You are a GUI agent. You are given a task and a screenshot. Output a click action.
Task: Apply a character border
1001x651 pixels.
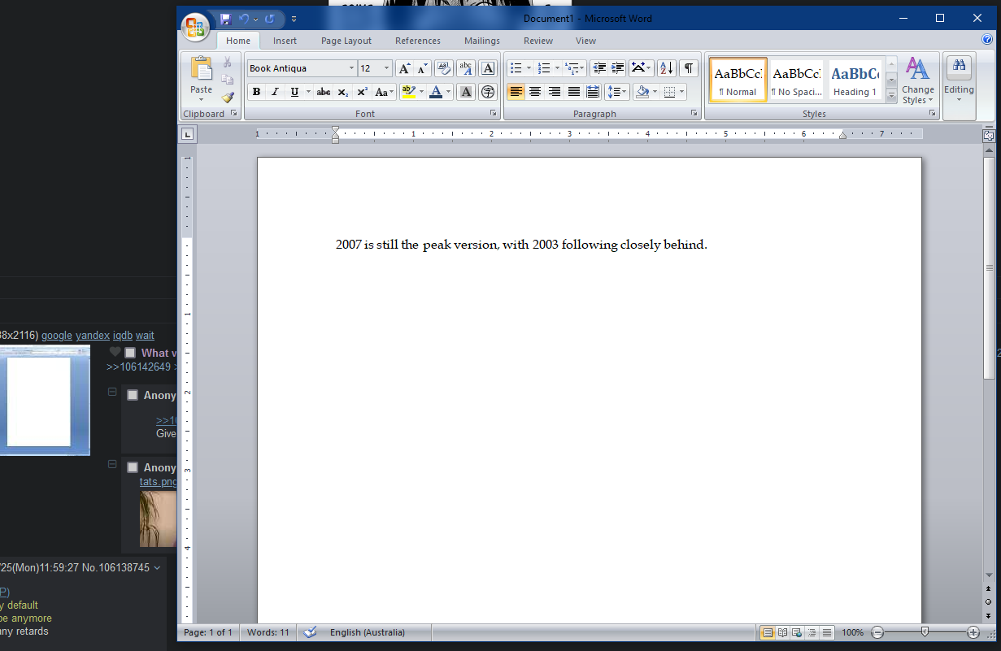(x=488, y=69)
